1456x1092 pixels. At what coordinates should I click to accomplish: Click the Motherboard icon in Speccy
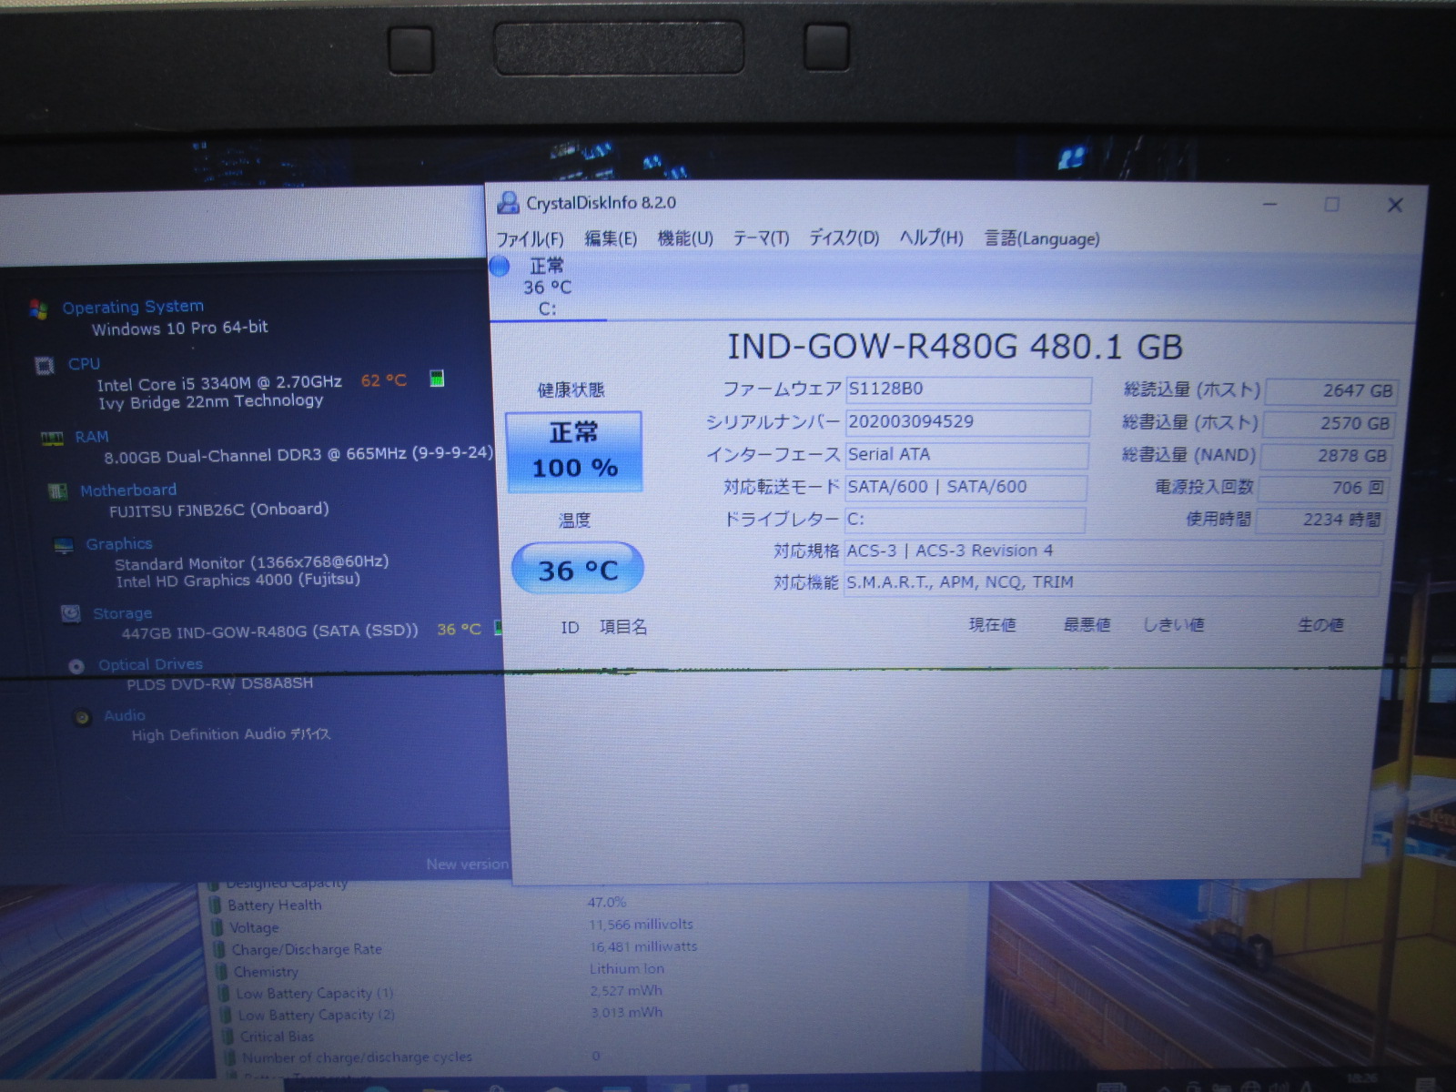pyautogui.click(x=58, y=491)
